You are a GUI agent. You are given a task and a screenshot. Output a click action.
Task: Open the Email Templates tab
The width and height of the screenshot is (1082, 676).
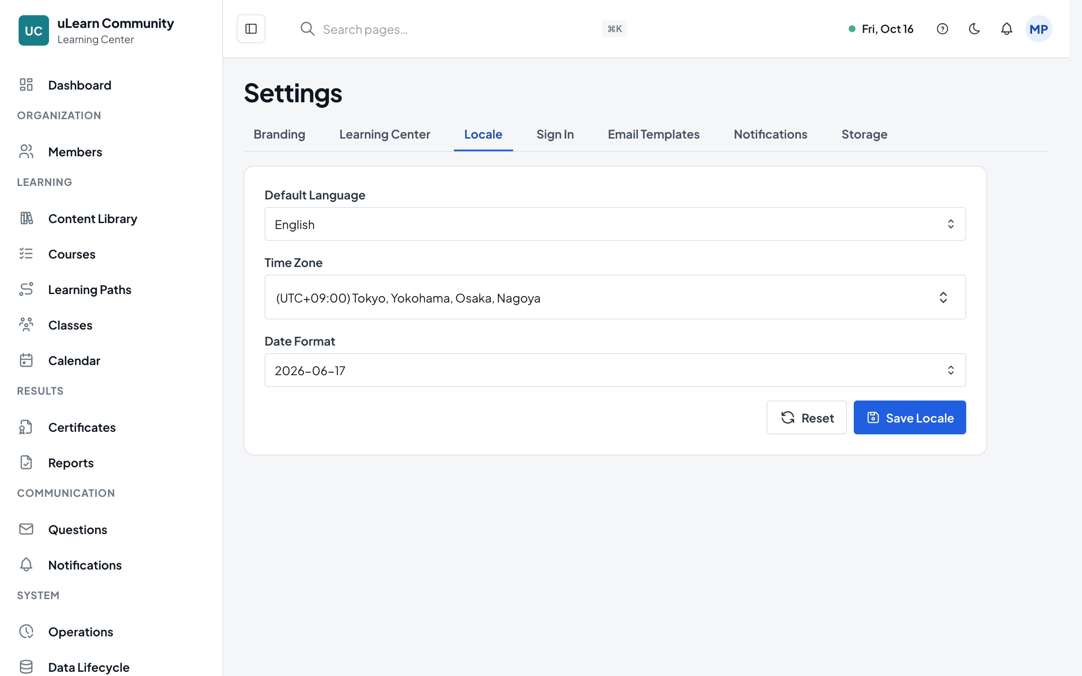(x=653, y=134)
